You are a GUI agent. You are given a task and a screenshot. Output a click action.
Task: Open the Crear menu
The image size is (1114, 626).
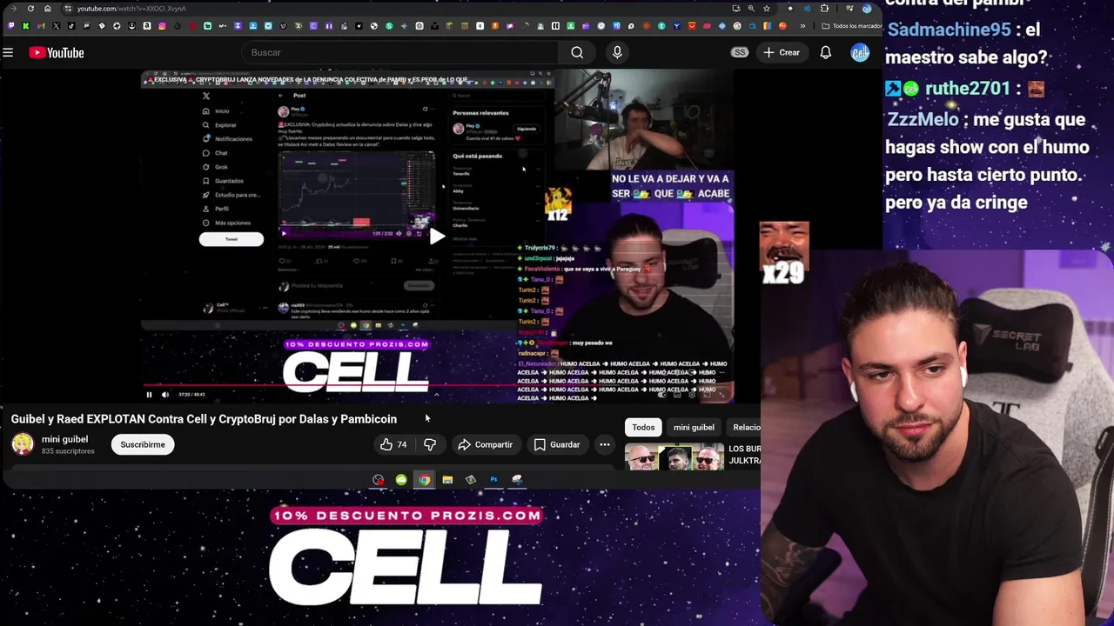click(782, 53)
